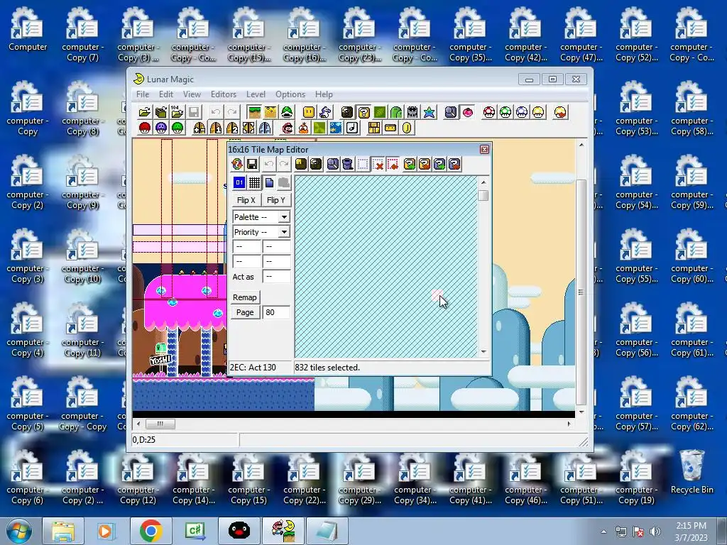This screenshot has width=727, height=545.
Task: Click the volume speaker tray icon
Action: click(655, 532)
